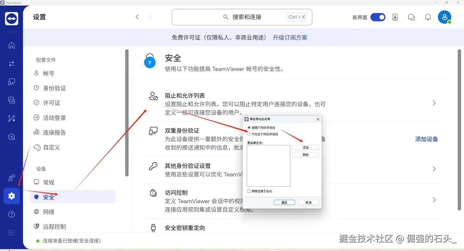
Task: Open the Home icon in left sidebar
Action: pyautogui.click(x=12, y=45)
